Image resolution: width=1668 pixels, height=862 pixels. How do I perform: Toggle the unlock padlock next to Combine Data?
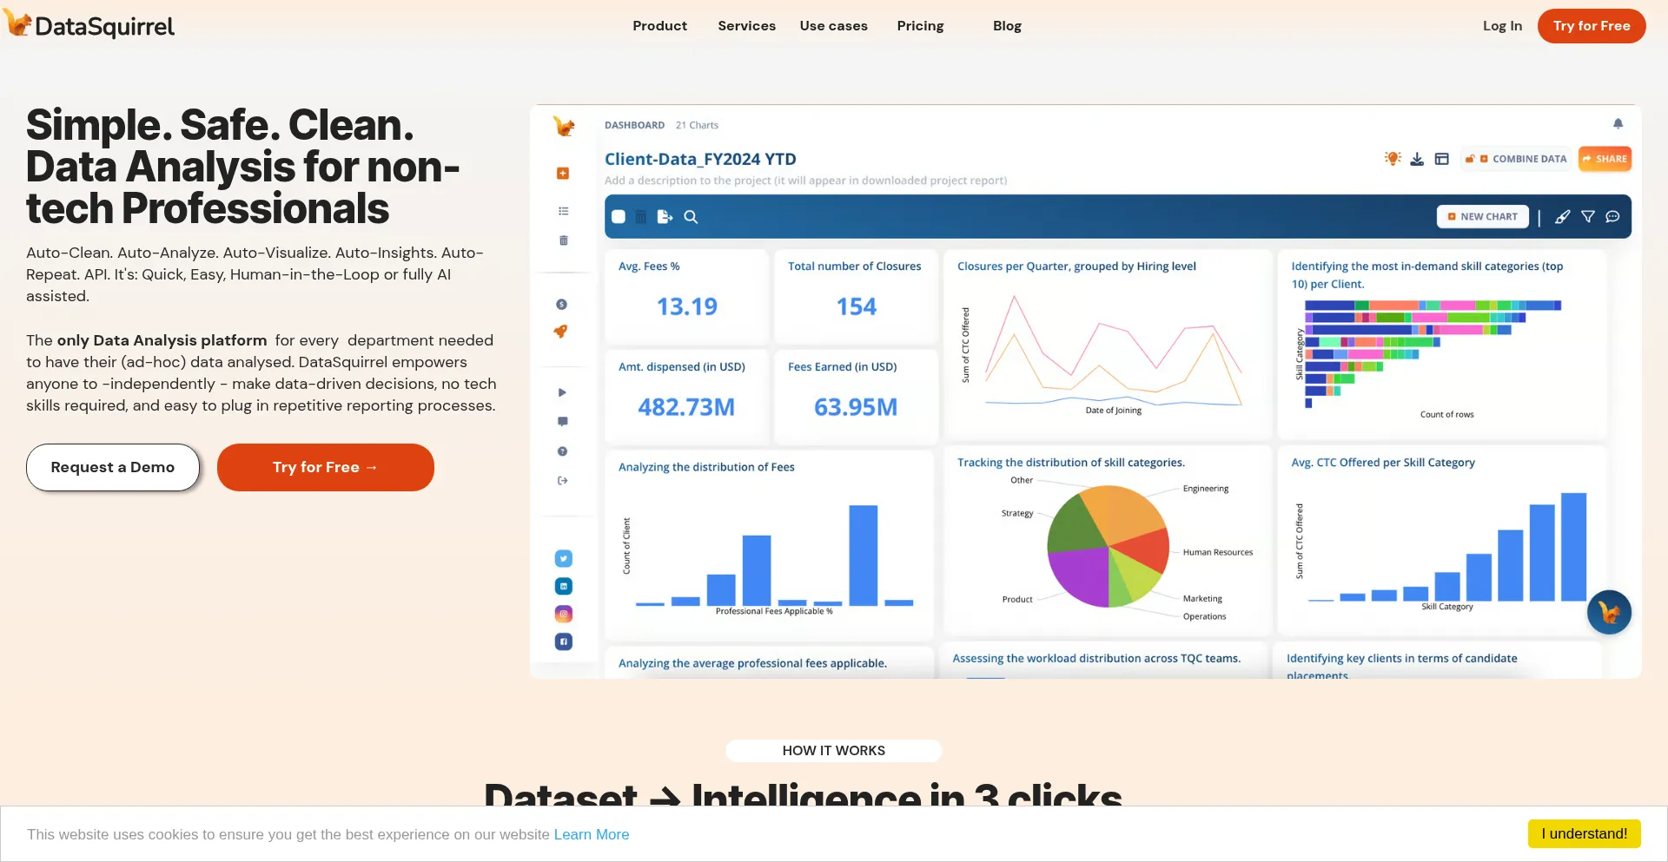(1470, 159)
